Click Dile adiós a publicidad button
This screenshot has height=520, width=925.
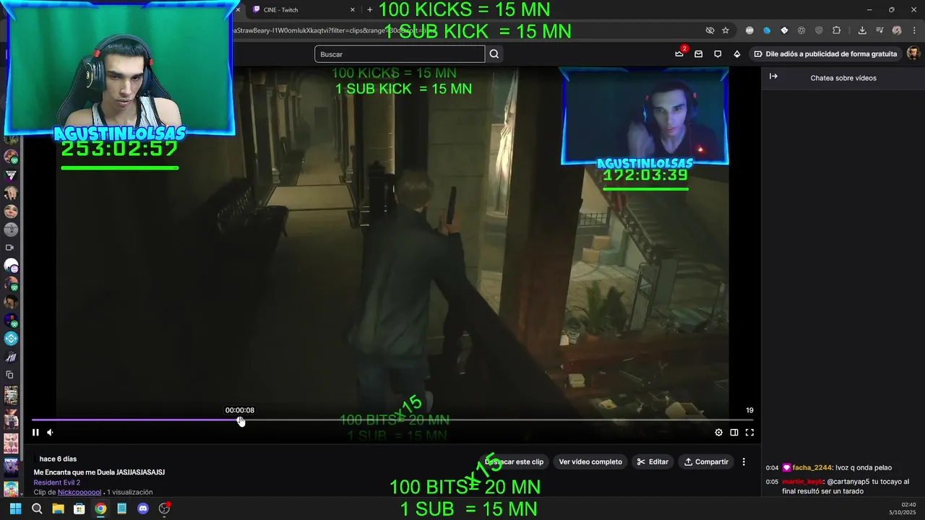coord(825,54)
